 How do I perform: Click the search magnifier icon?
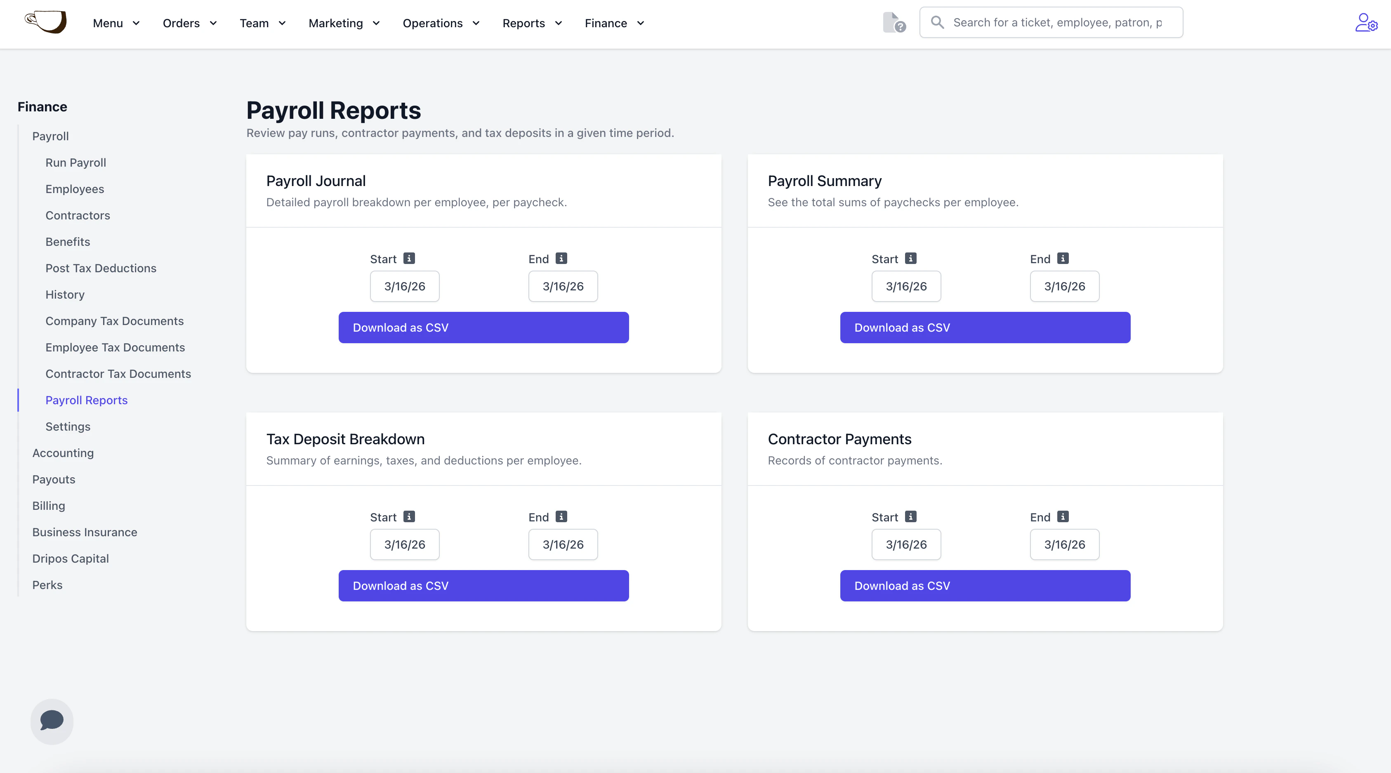(x=937, y=23)
